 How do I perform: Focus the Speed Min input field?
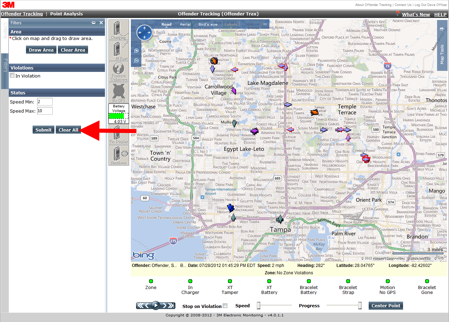coord(45,102)
